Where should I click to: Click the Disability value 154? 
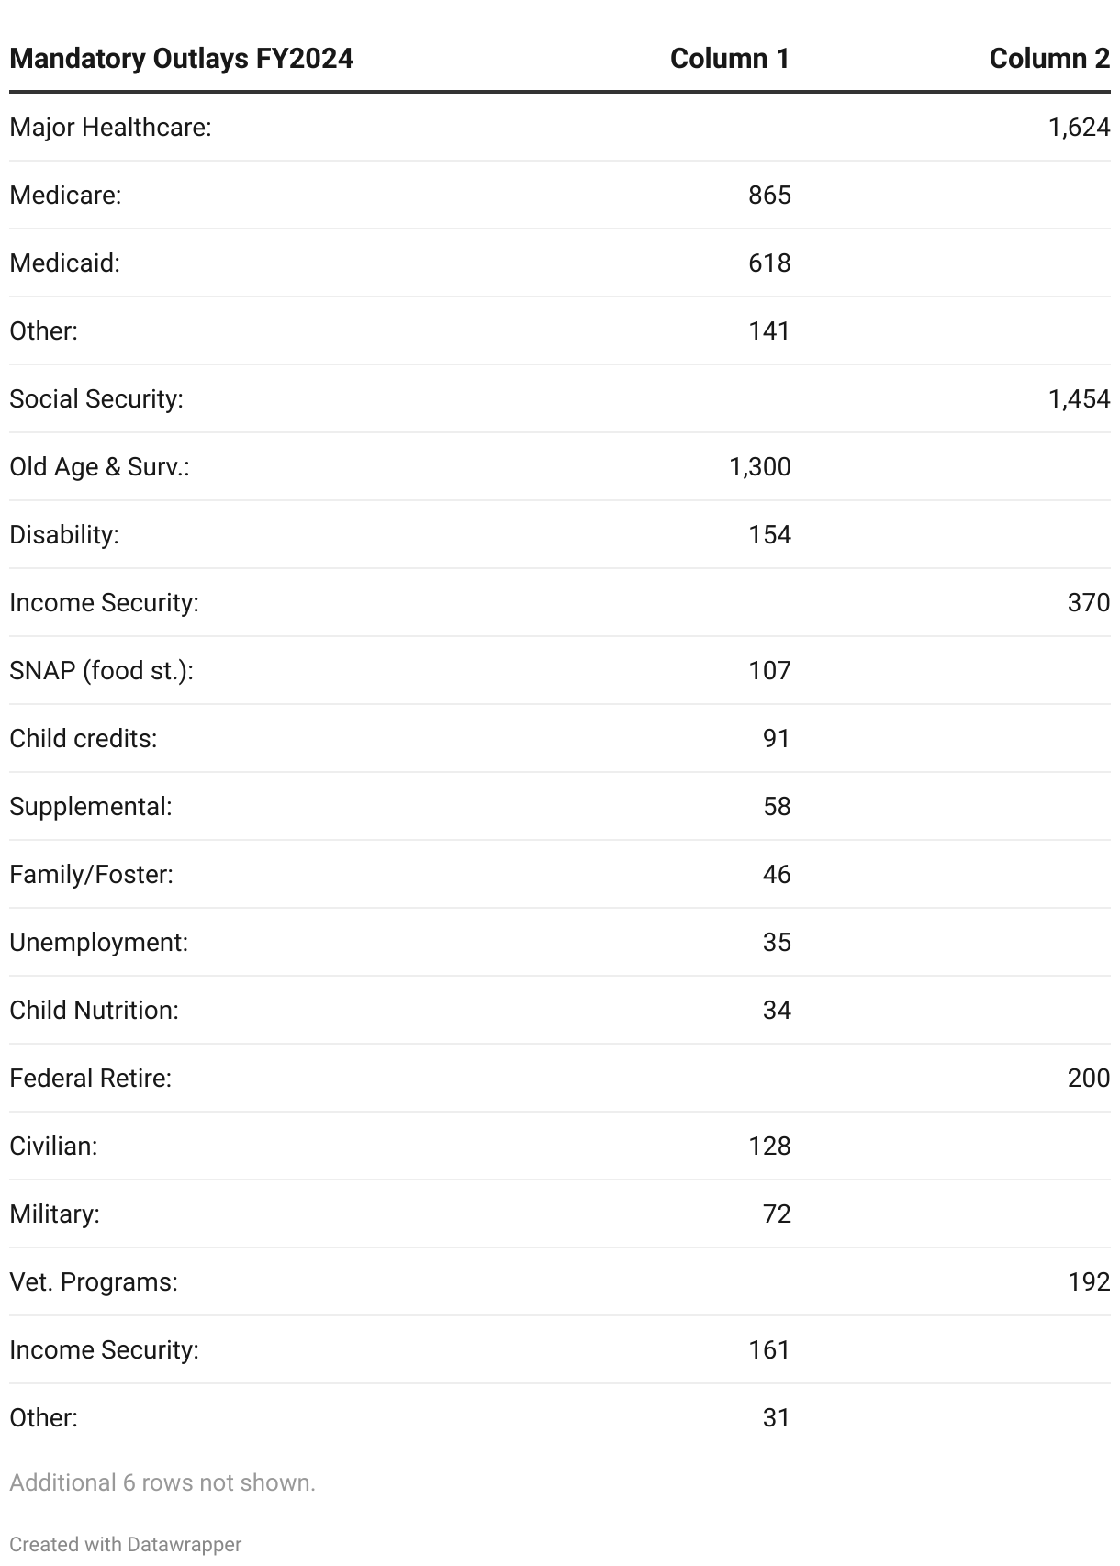click(768, 535)
